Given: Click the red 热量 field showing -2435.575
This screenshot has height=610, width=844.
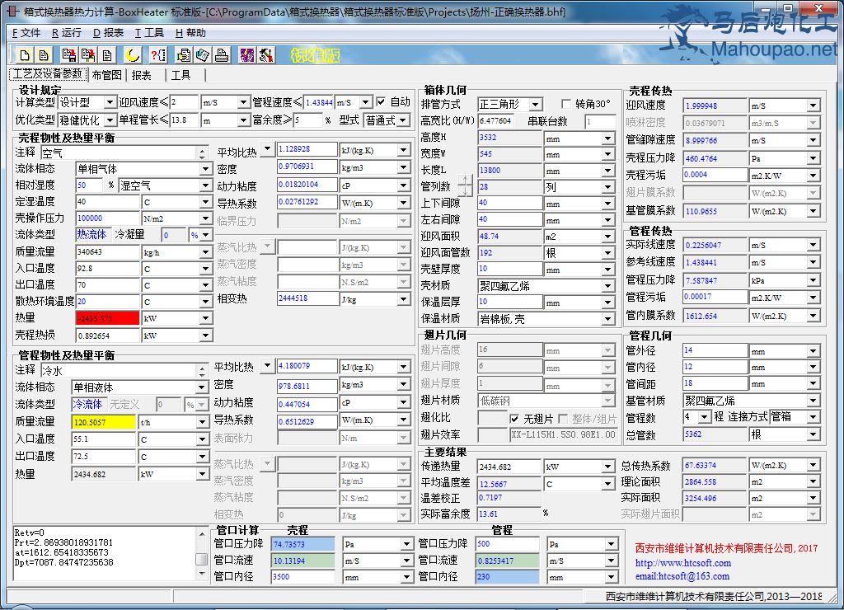Looking at the screenshot, I should (108, 318).
